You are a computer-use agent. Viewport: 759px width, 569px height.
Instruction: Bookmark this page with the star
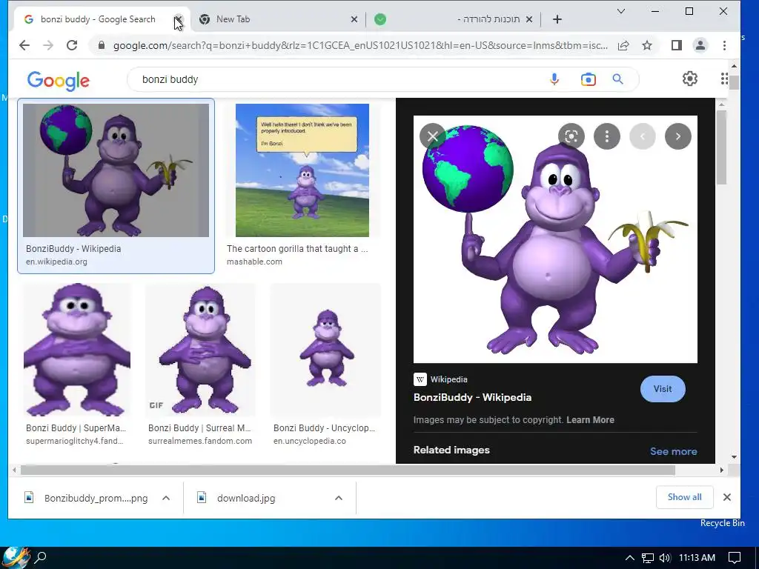click(x=647, y=45)
